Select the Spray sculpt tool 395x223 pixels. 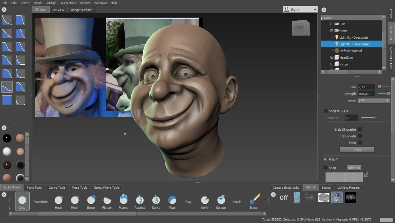click(156, 202)
